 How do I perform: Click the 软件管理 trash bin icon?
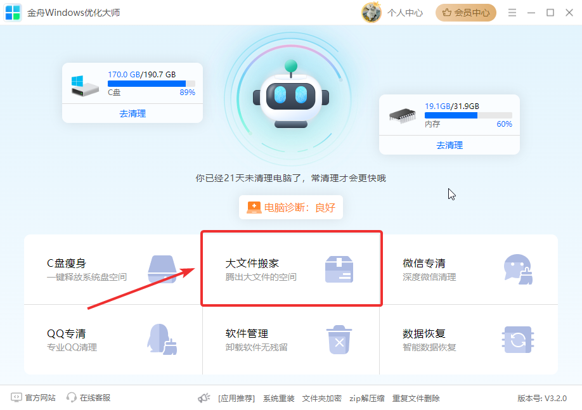click(339, 340)
